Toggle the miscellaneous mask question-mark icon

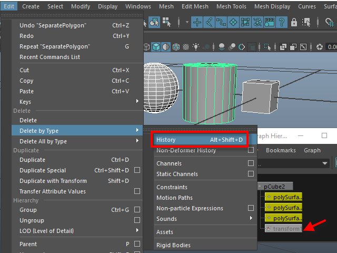[282, 22]
